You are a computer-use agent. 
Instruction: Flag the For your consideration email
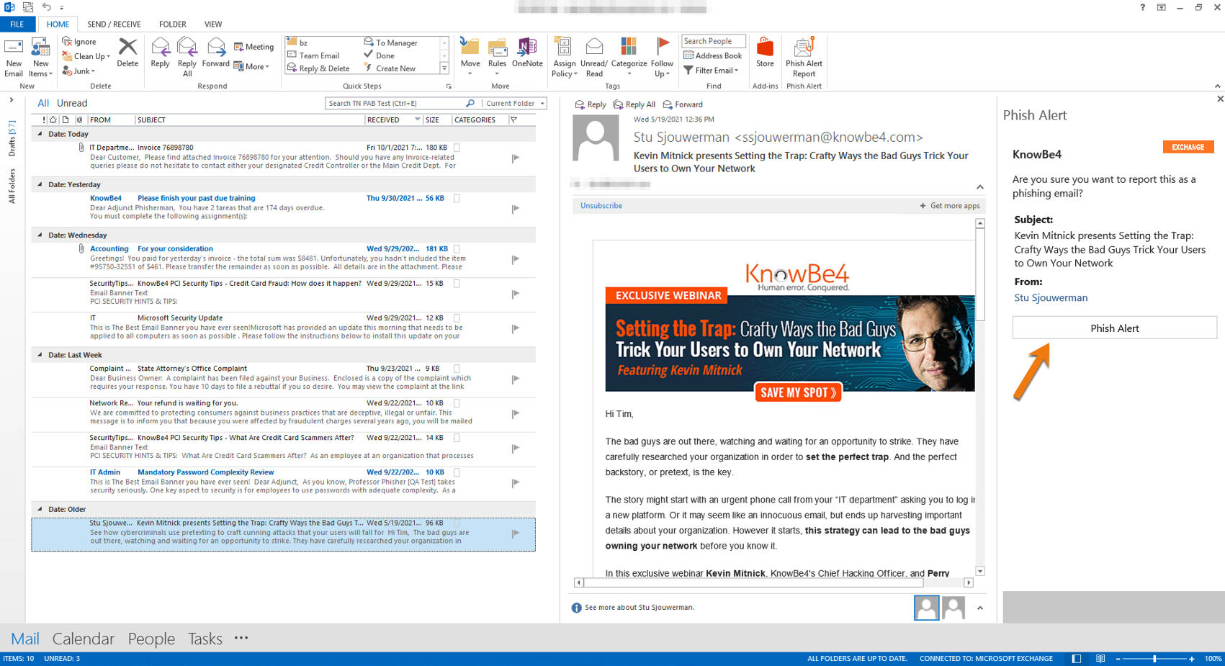point(516,259)
